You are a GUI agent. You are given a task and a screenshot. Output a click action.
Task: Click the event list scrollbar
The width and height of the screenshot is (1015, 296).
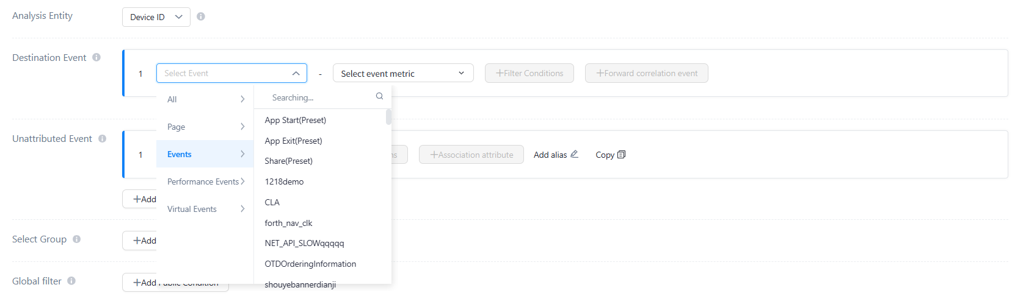388,117
